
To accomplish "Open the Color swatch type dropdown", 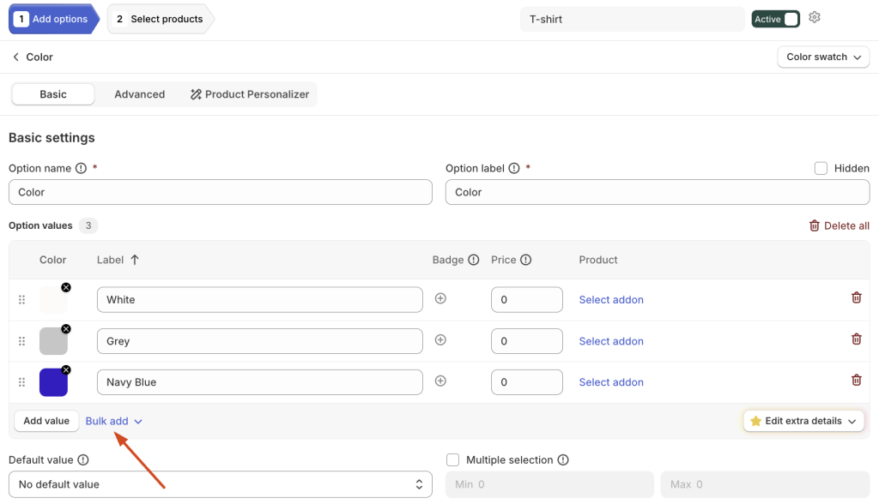I will click(x=823, y=57).
